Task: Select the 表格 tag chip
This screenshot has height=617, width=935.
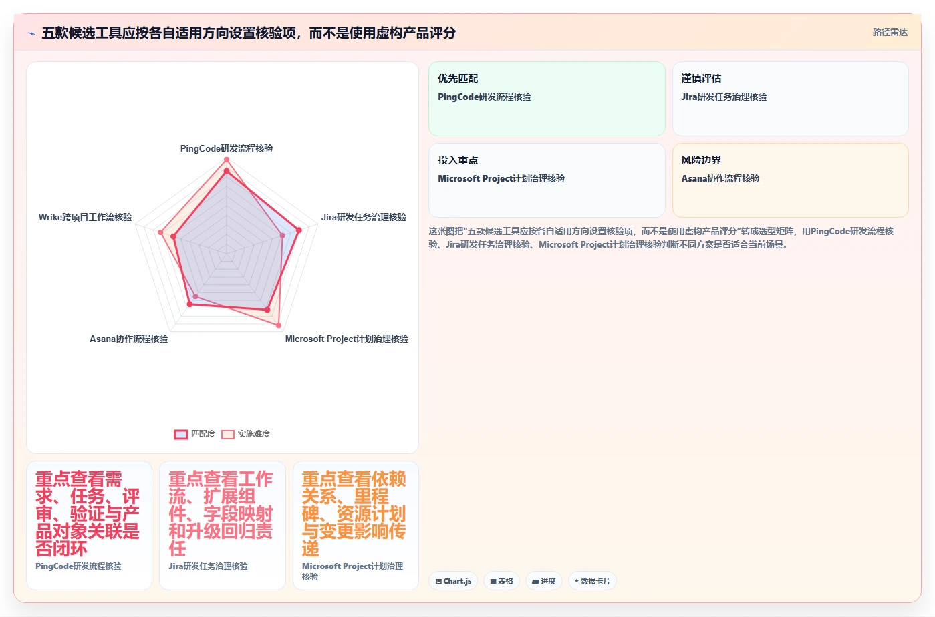Action: tap(501, 581)
